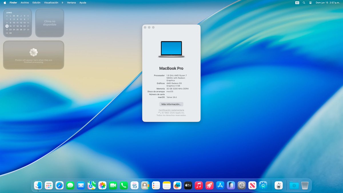Open the Visualización menu
This screenshot has width=343, height=193.
point(51,3)
